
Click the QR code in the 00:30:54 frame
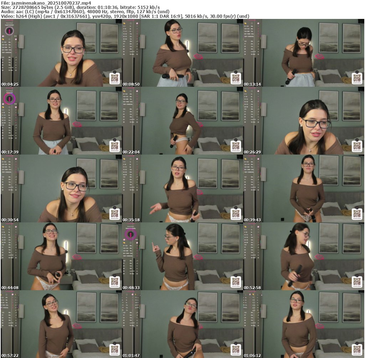click(114, 214)
